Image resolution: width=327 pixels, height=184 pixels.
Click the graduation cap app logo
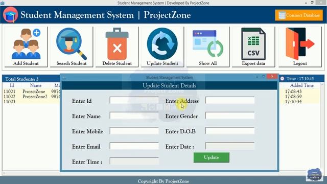pos(10,15)
